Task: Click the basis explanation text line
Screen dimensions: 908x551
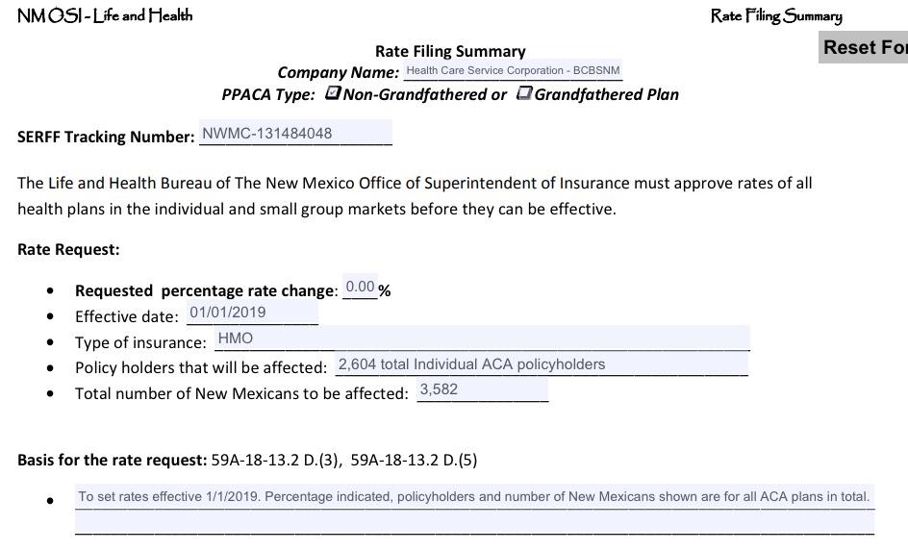Action: point(474,497)
